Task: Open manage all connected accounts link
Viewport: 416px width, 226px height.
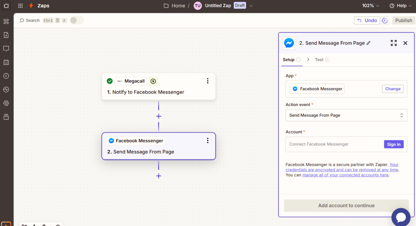Action: click(x=345, y=175)
